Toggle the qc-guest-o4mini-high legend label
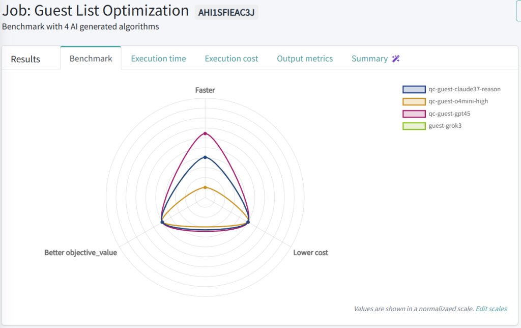The height and width of the screenshot is (328, 521). [x=458, y=101]
